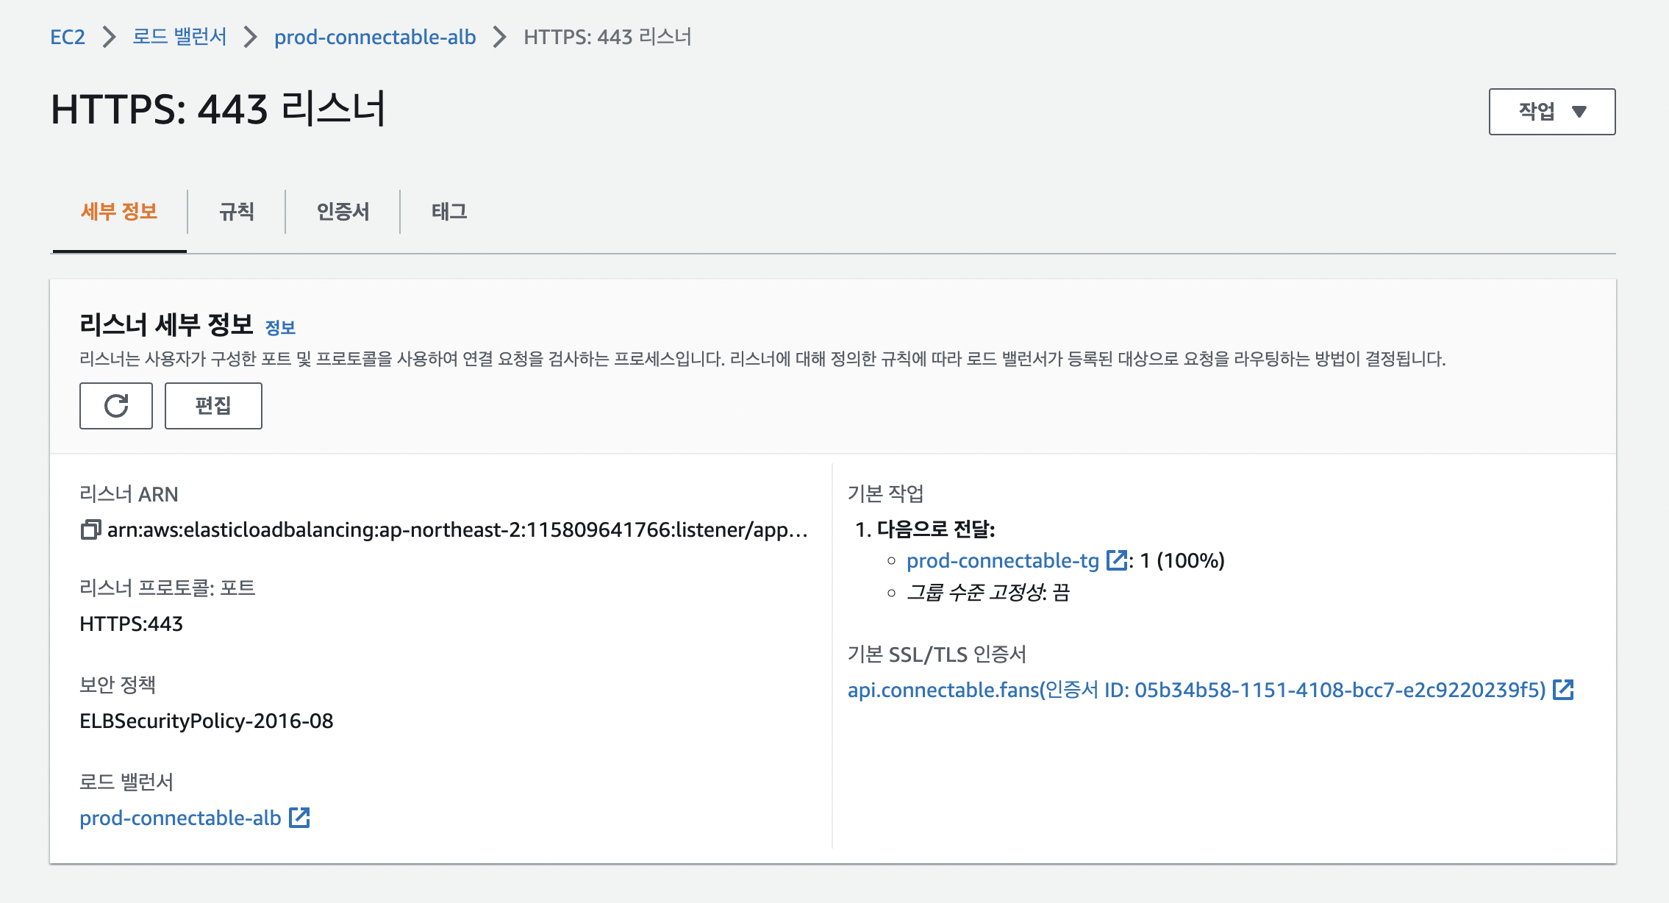Open EC2 breadcrumb link
This screenshot has height=903, width=1669.
pos(68,37)
